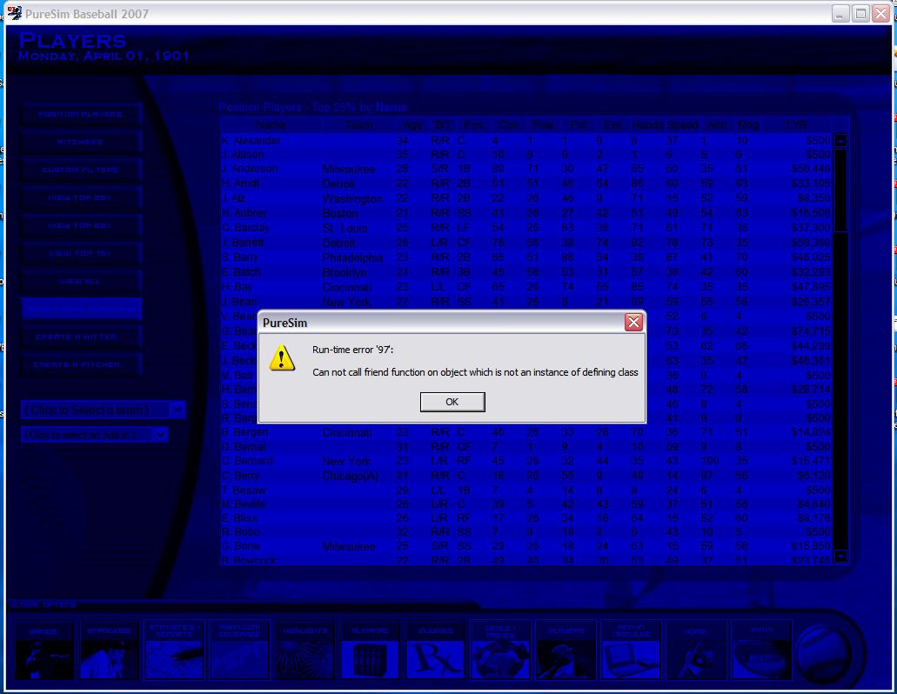Image resolution: width=897 pixels, height=694 pixels.
Task: Open the Home toolbar icon
Action: tap(696, 650)
